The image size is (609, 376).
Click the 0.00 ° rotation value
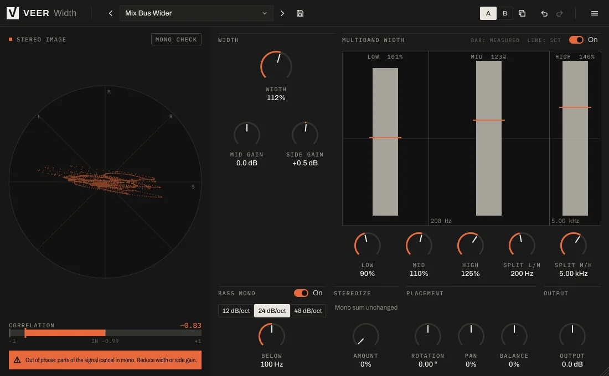(427, 364)
